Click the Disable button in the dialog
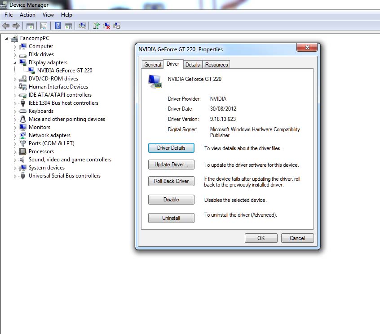Viewport: 380px width, 334px height. tap(171, 200)
